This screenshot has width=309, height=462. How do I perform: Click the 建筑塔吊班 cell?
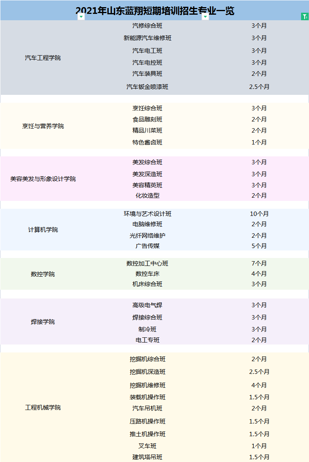pos(148,457)
